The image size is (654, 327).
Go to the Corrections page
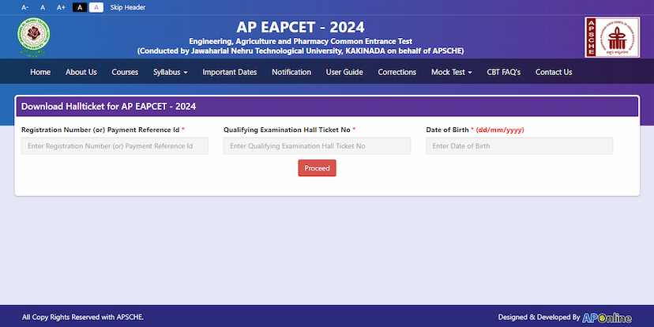coord(397,72)
